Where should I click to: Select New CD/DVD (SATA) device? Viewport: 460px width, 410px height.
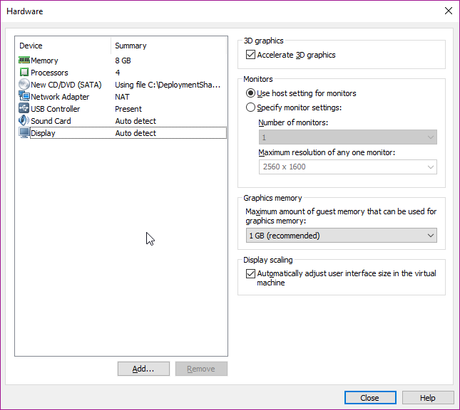pyautogui.click(x=122, y=85)
